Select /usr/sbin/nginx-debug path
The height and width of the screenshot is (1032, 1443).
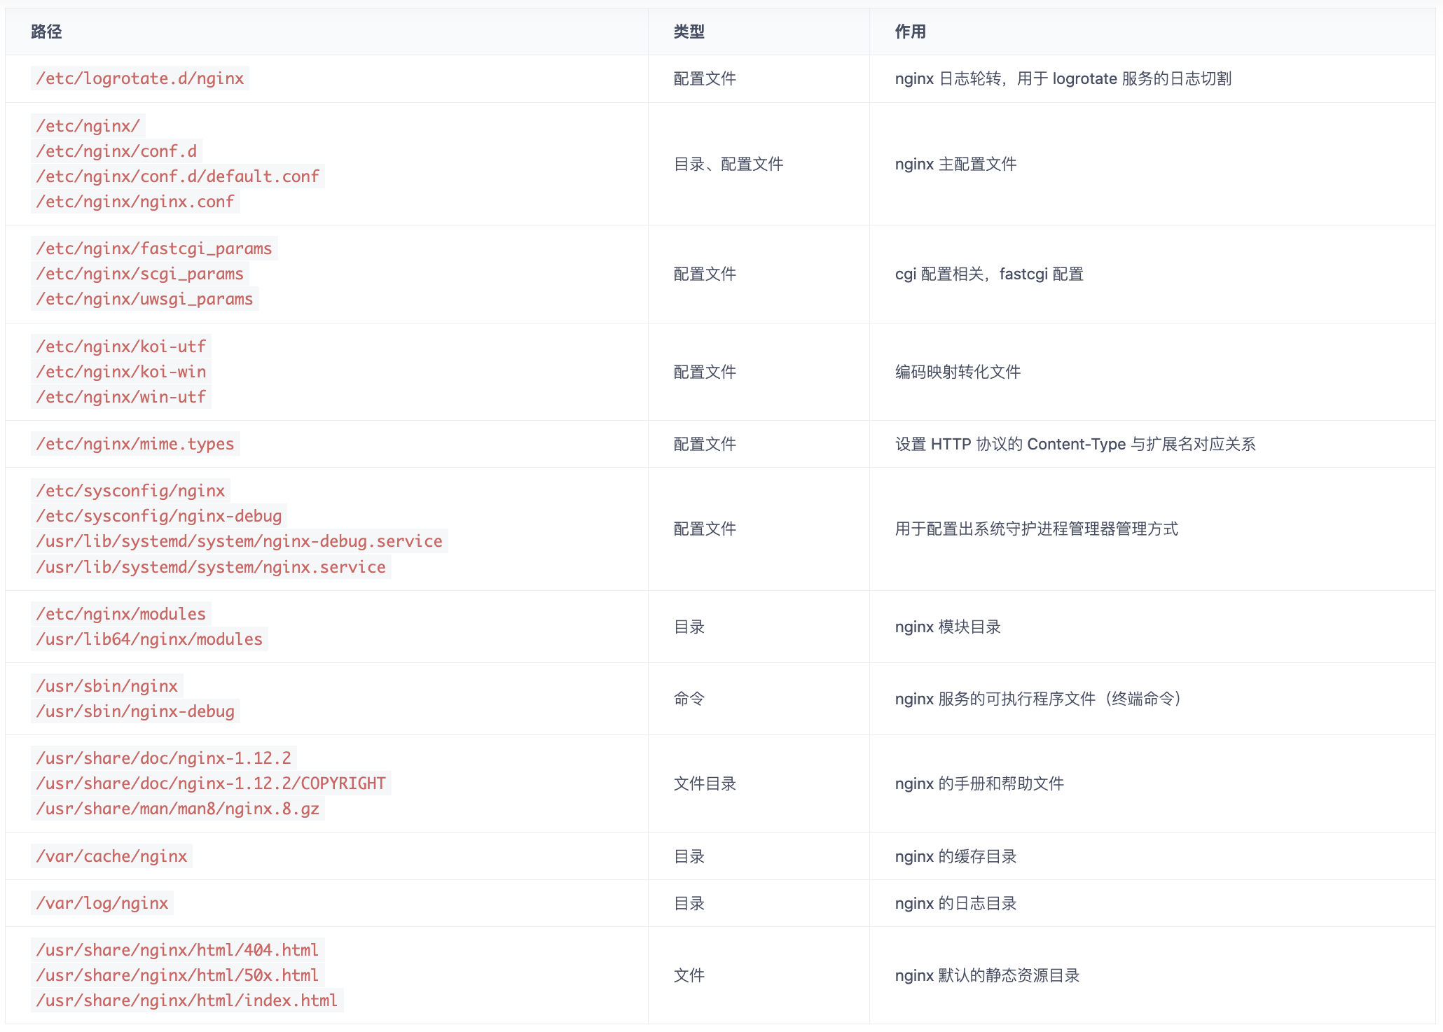[x=135, y=711]
